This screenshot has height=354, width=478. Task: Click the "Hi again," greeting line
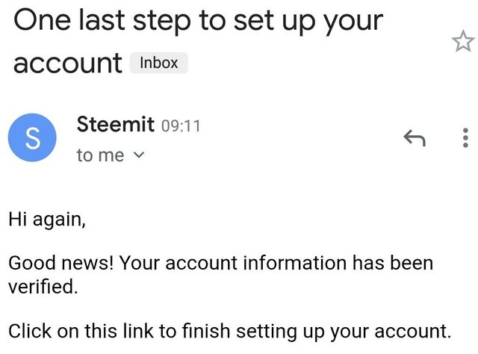coord(47,220)
